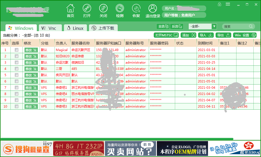Click the lock icon near window controls
Image resolution: width=261 pixels, height=157 pixels.
tap(220, 4)
